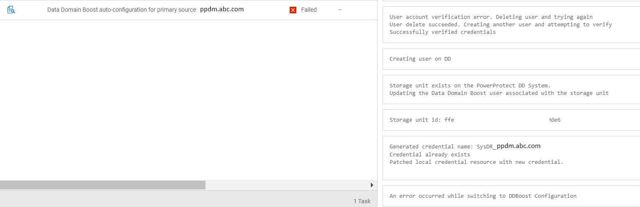
Task: Select the Patched local credential resource line
Action: 476,162
